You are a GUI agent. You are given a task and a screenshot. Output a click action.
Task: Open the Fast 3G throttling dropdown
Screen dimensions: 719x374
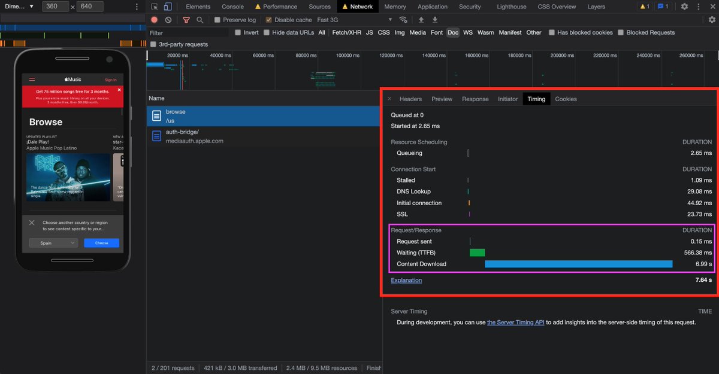(x=355, y=20)
